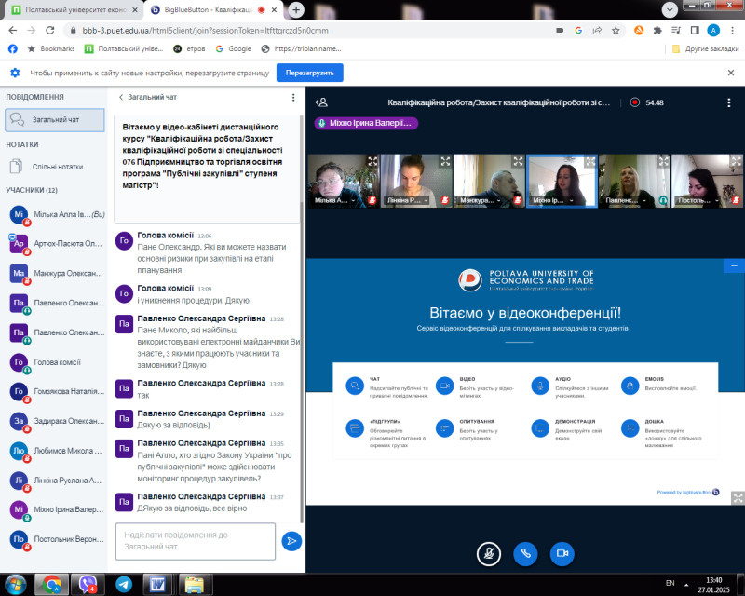This screenshot has height=596, width=745.
Task: Toggle webcam sharing with the camera button
Action: click(562, 552)
